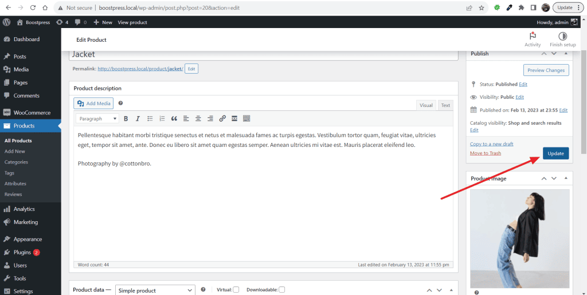Insert a numbered list

[162, 119]
